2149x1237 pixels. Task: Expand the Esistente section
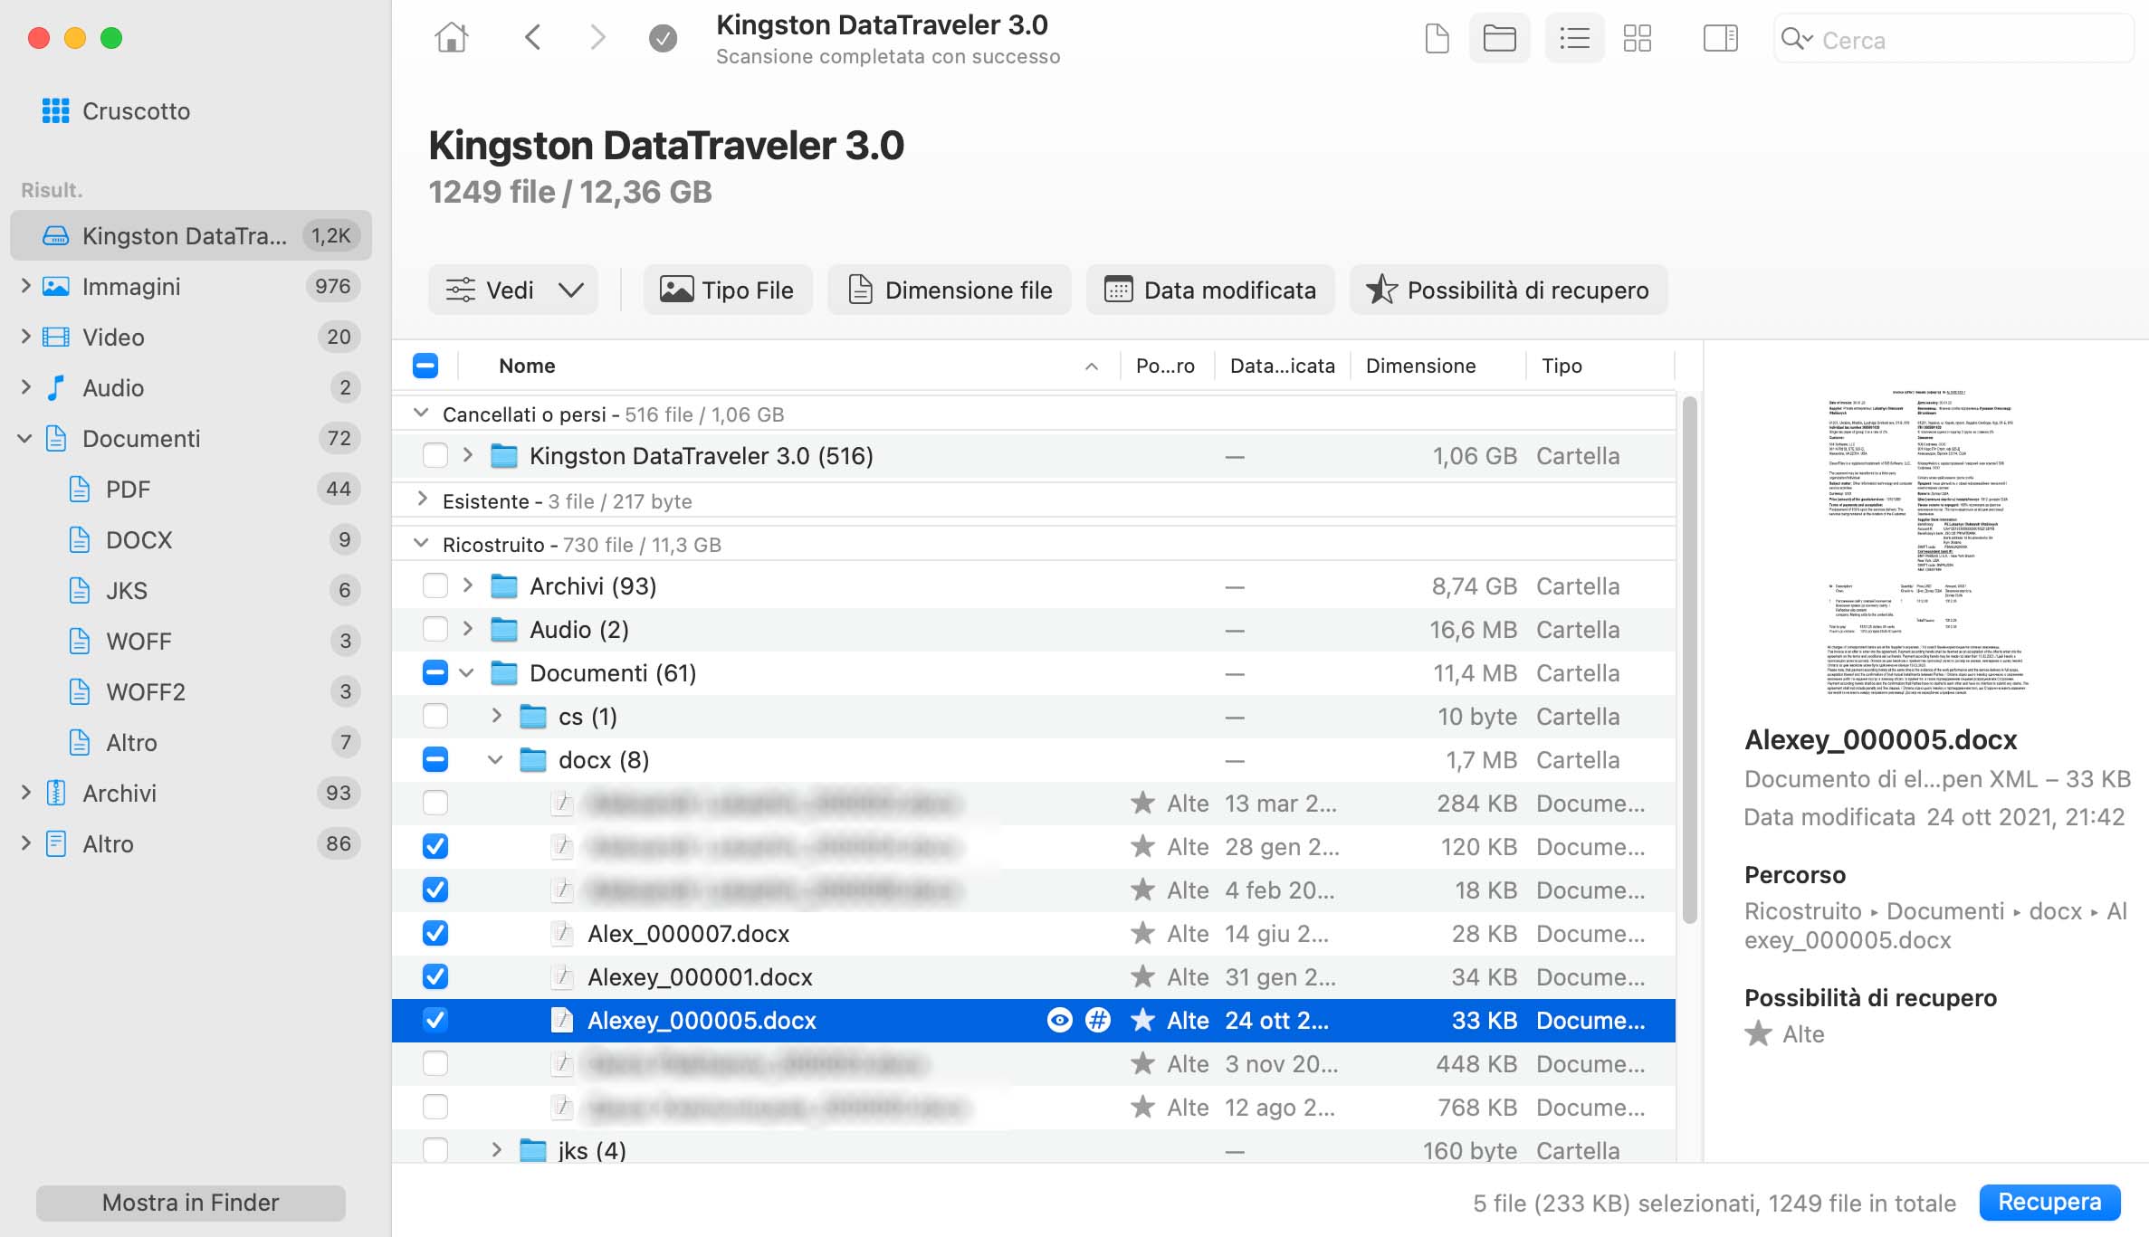[422, 500]
